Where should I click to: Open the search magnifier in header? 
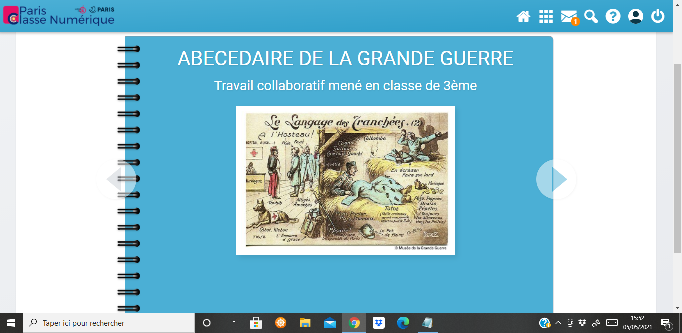pos(591,16)
